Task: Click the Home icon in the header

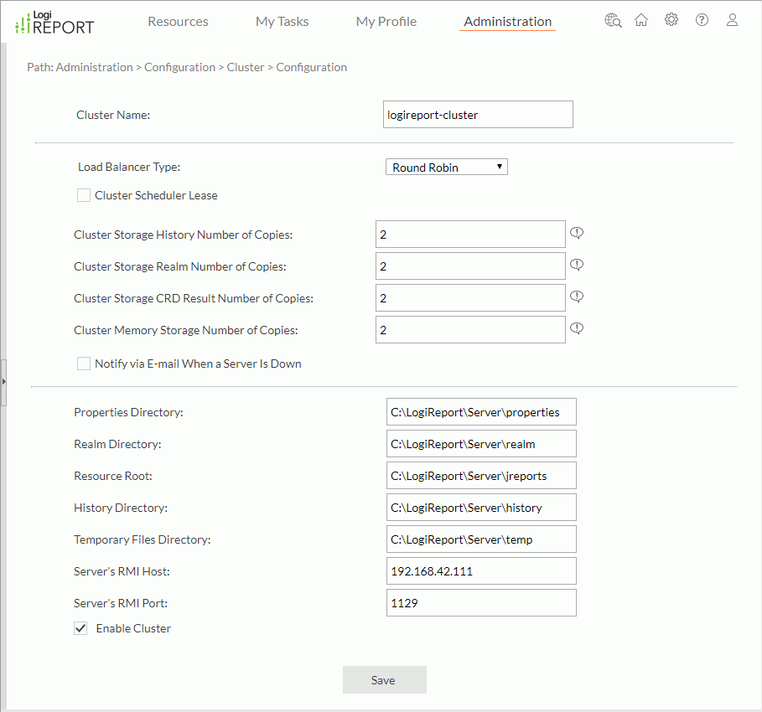Action: point(641,19)
